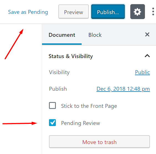156x154 pixels.
Task: Click the Publish row label in sidebar
Action: (x=58, y=89)
